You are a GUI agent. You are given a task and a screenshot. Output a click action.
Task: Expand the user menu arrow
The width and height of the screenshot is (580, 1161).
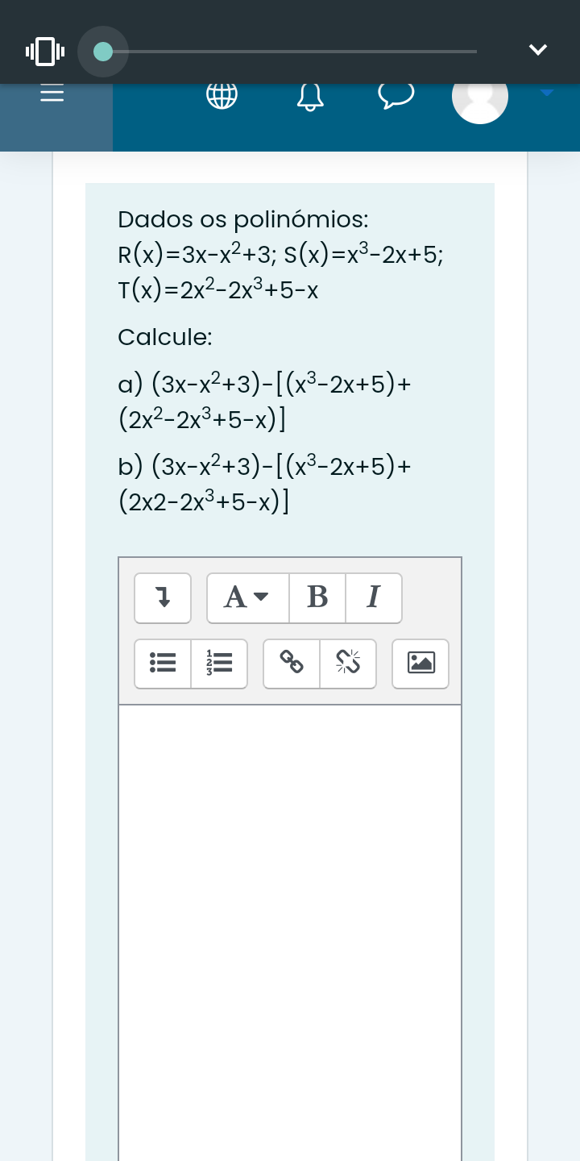(x=547, y=94)
